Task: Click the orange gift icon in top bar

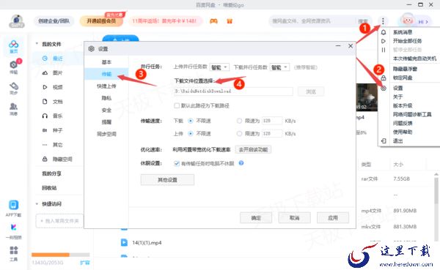Action: 230,21
